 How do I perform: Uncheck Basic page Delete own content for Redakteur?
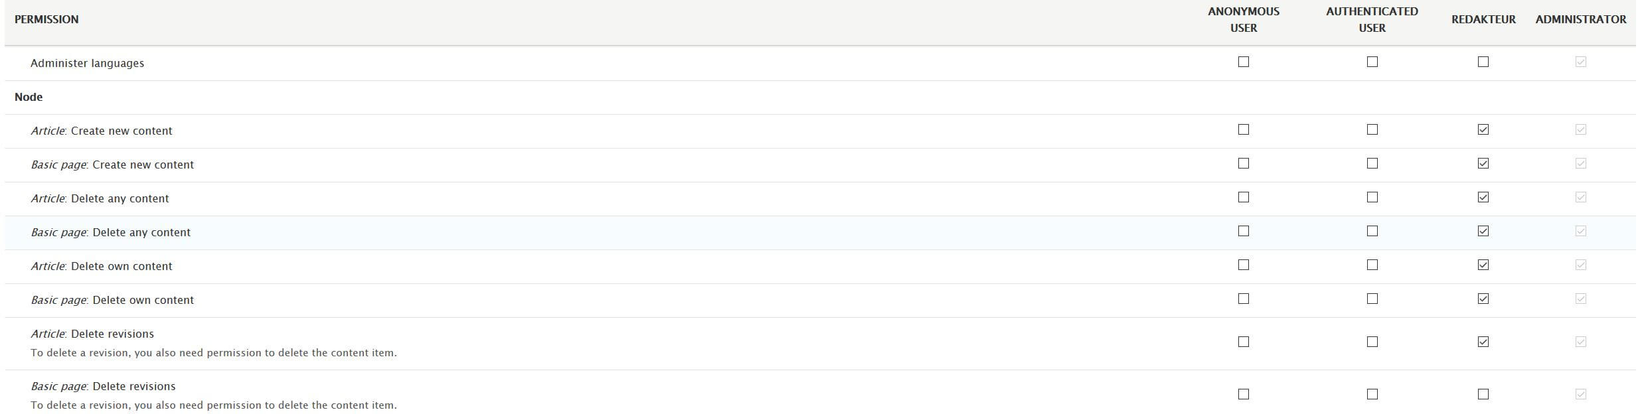1483,299
